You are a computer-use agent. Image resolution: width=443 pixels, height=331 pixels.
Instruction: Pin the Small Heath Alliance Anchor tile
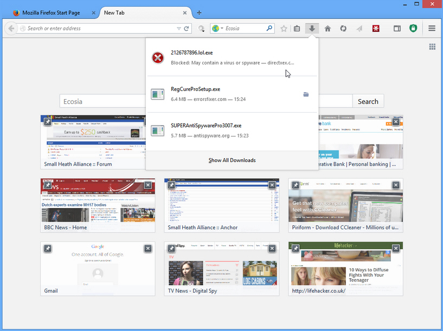pos(171,185)
